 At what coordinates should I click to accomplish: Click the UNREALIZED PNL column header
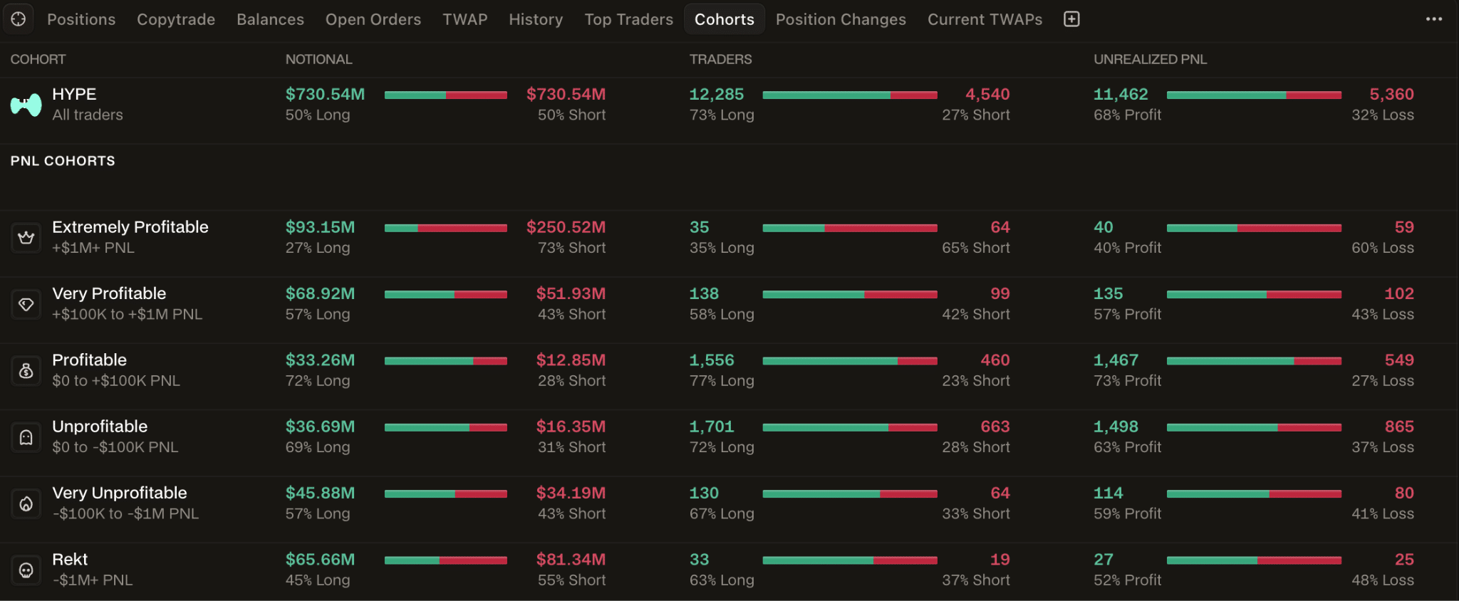click(x=1151, y=59)
